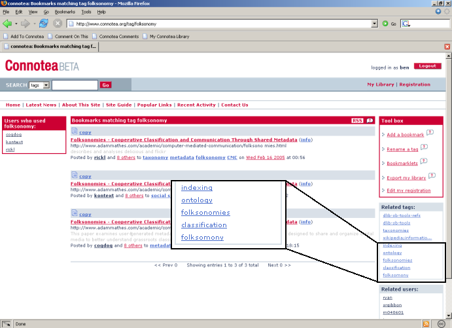Image resolution: width=452 pixels, height=328 pixels.
Task: Click the Rename a tag link
Action: [x=402, y=149]
